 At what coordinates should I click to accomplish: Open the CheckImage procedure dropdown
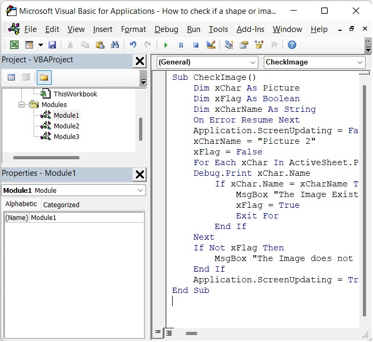click(x=314, y=62)
